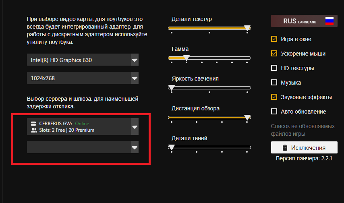Disable the Игра в окне checkbox
Screen dimensions: 344x203
pyautogui.click(x=274, y=39)
